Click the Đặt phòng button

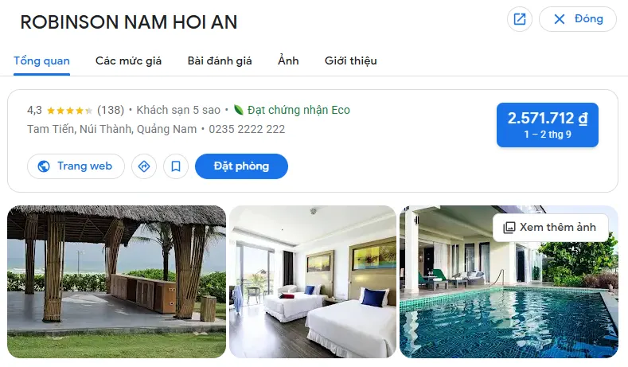241,166
